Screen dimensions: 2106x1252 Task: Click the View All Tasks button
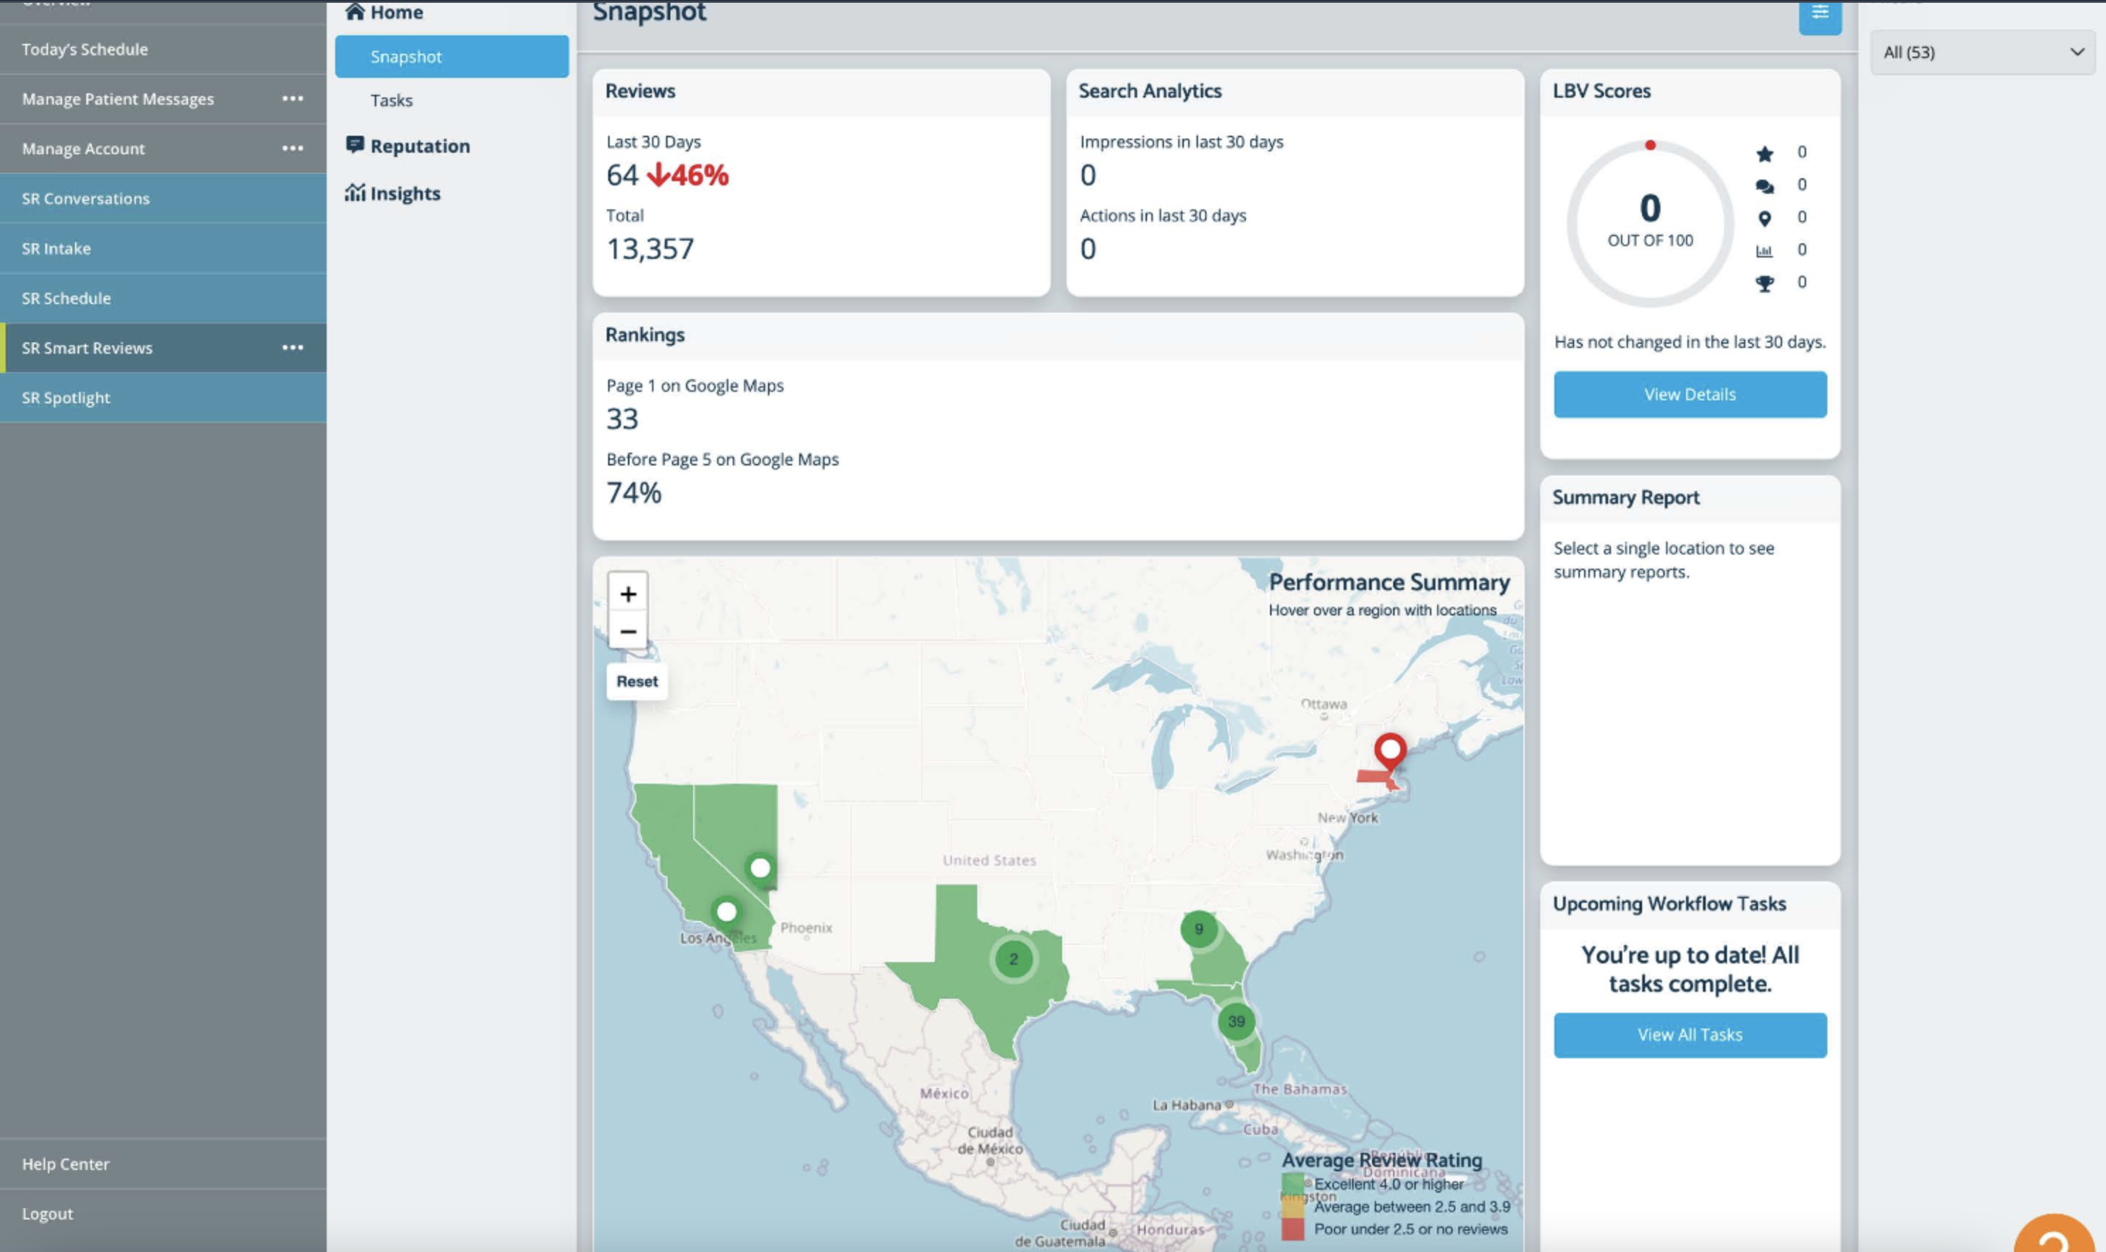(1689, 1034)
